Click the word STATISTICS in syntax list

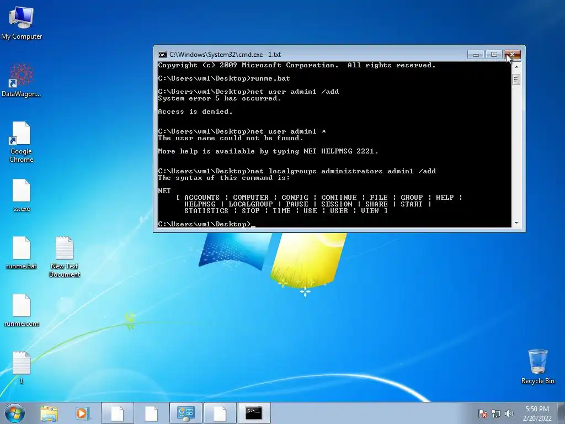pyautogui.click(x=206, y=210)
